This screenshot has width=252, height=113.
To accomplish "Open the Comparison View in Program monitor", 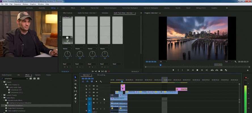I will pyautogui.click(x=226, y=70).
